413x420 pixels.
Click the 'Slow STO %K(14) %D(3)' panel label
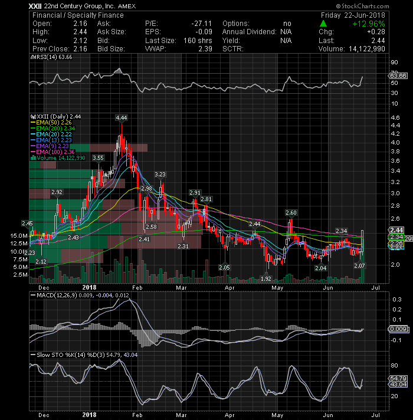pyautogui.click(x=71, y=355)
